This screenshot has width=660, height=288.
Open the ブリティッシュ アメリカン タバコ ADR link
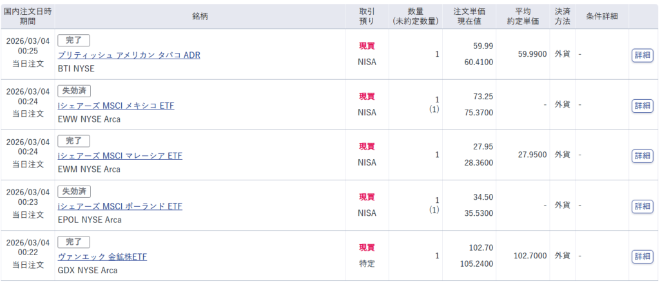129,55
